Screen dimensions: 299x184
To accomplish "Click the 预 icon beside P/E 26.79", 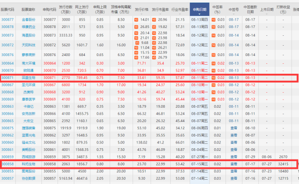I will click(x=154, y=58).
